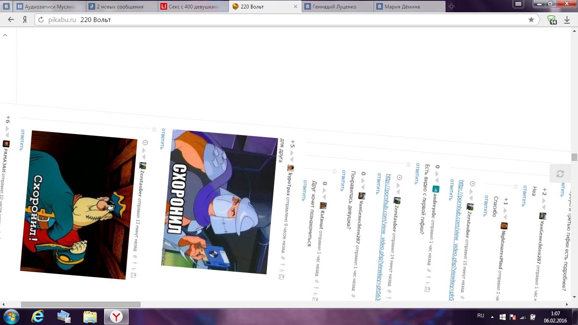The width and height of the screenshot is (578, 325).
Task: Click the horizontal scrollbar right arrow
Action: tap(567, 304)
